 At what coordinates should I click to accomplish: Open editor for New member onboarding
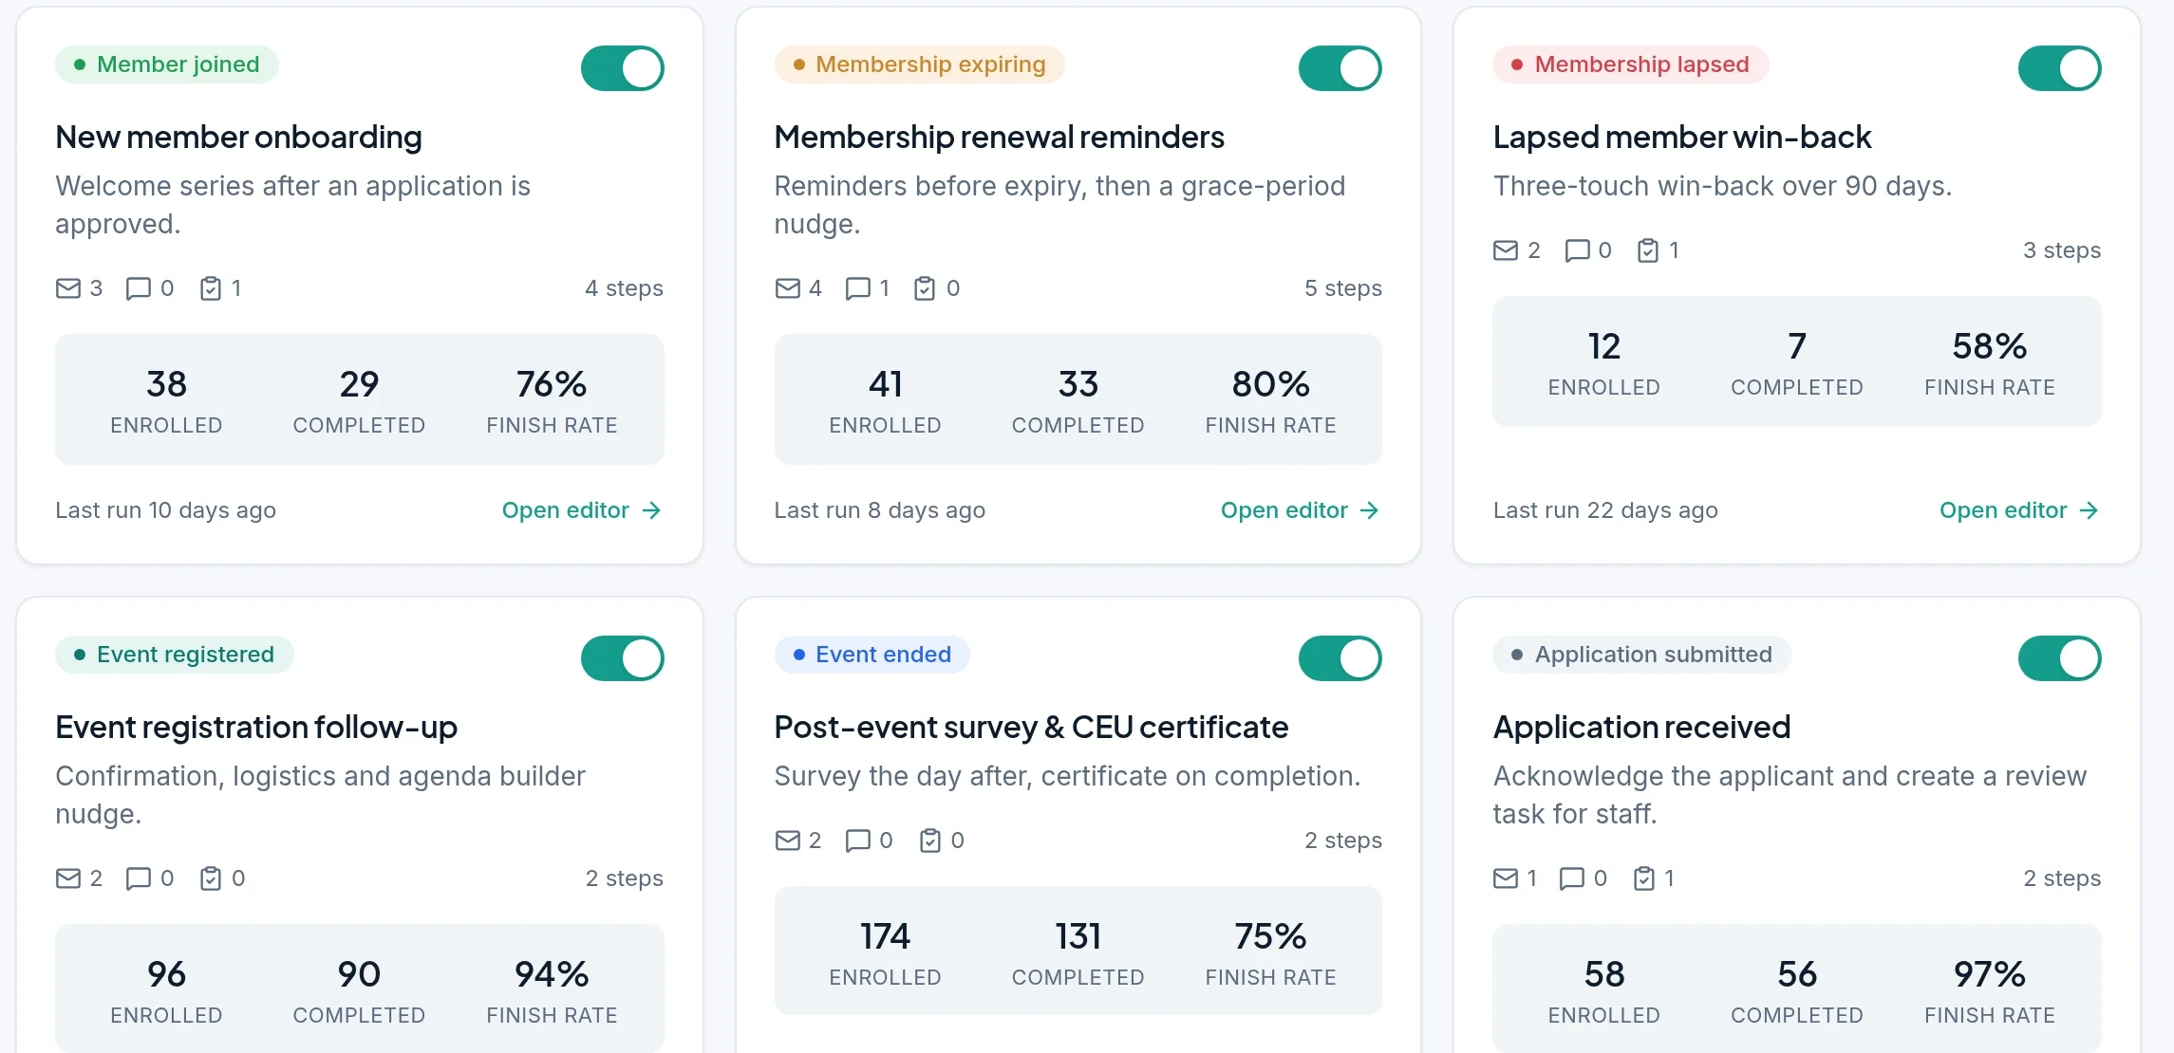pyautogui.click(x=582, y=510)
